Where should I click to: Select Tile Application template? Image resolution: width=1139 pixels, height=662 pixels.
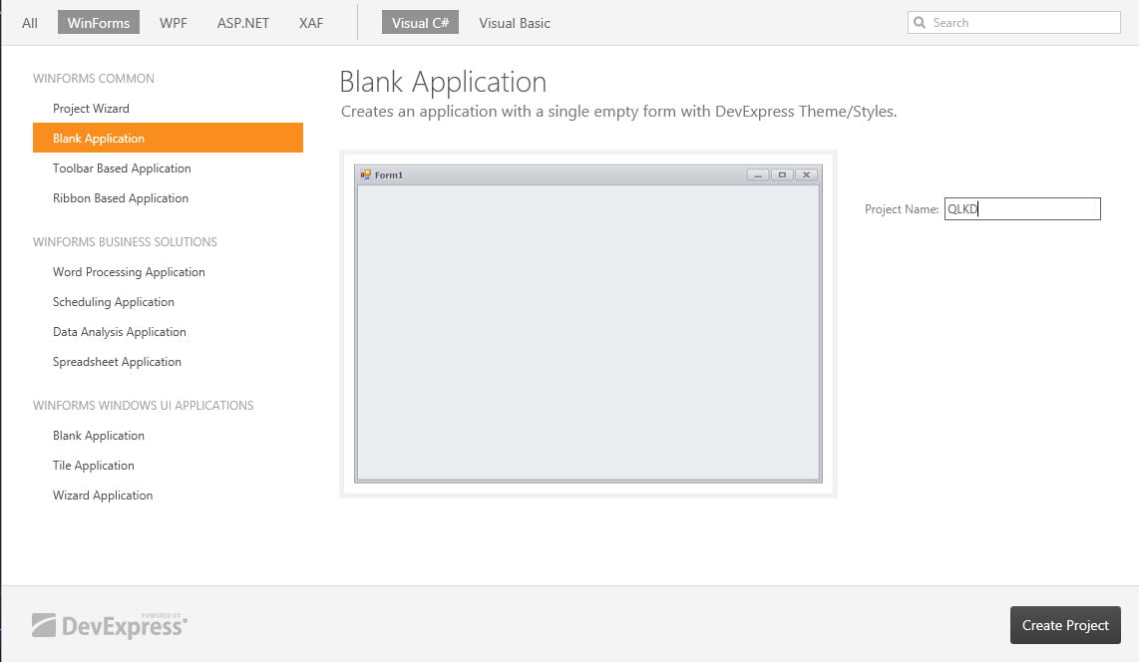pos(94,466)
